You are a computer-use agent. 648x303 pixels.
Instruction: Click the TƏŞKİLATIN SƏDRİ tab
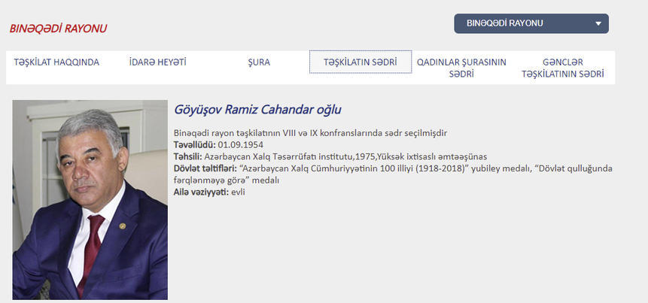point(361,62)
